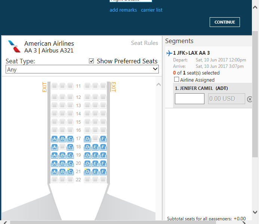Image resolution: width=259 pixels, height=224 pixels.
Task: Choose seat 19D
Action: [87, 155]
